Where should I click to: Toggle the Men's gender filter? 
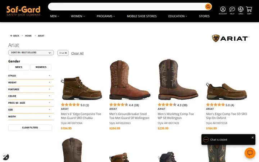[x=19, y=67]
